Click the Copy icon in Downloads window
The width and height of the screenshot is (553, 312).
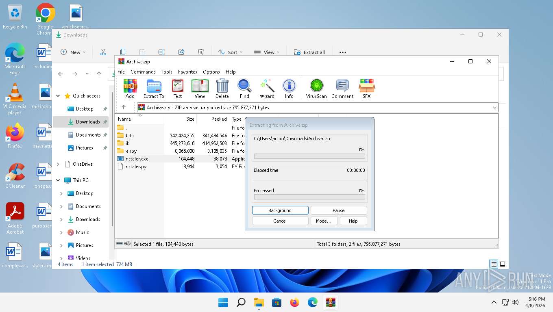coord(122,52)
